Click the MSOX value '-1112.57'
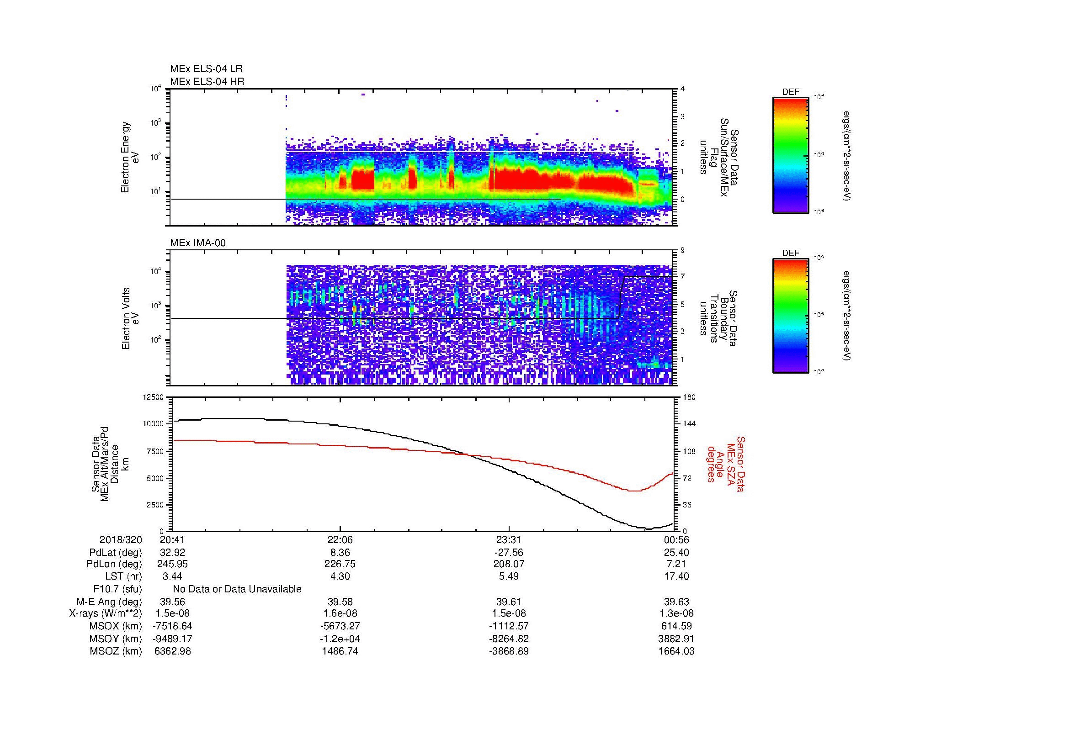 click(508, 627)
